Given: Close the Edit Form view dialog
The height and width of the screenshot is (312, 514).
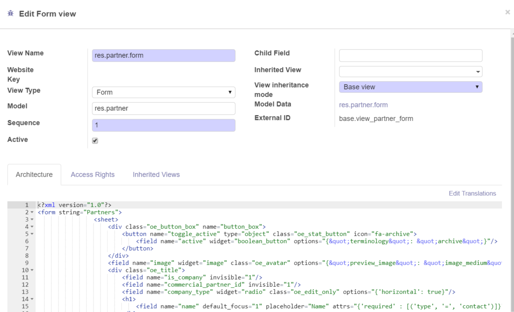Looking at the screenshot, I should [x=507, y=12].
